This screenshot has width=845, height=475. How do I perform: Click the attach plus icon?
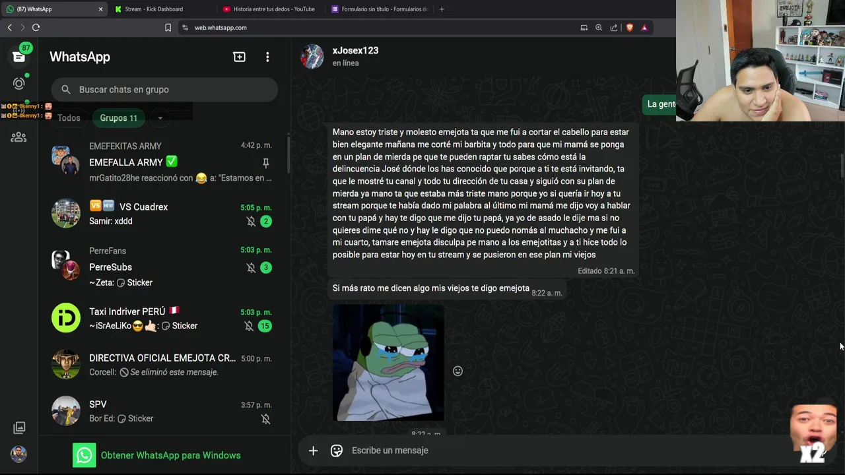(x=313, y=450)
